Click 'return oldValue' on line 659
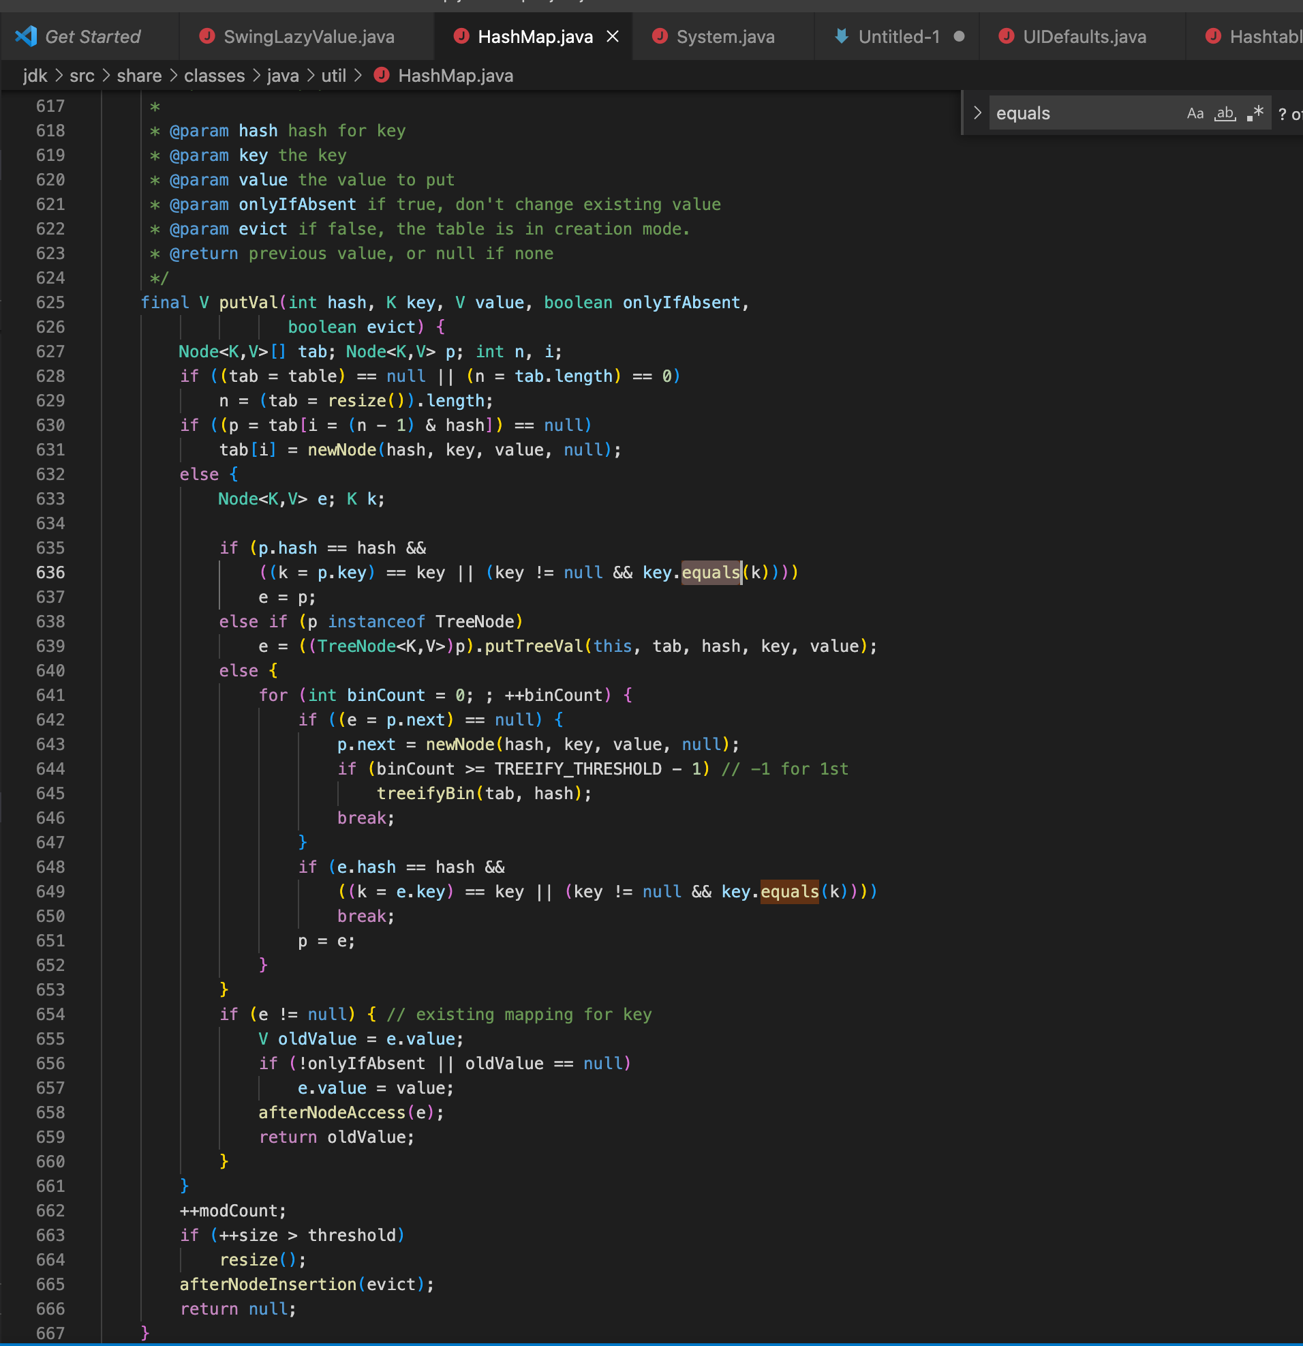The image size is (1303, 1346). (333, 1138)
